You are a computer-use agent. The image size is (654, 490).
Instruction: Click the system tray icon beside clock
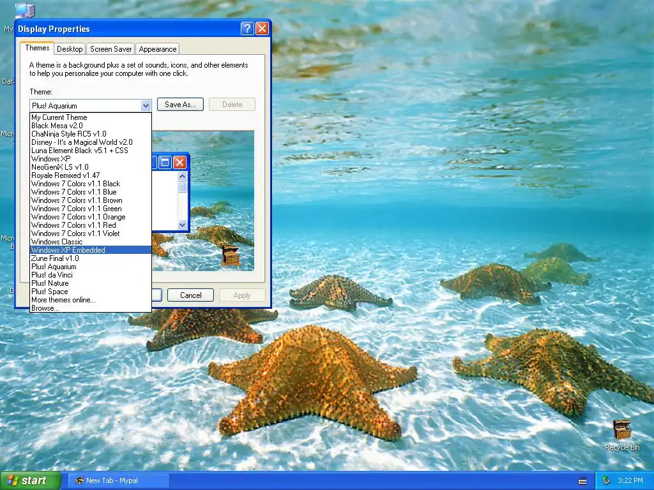[x=607, y=480]
